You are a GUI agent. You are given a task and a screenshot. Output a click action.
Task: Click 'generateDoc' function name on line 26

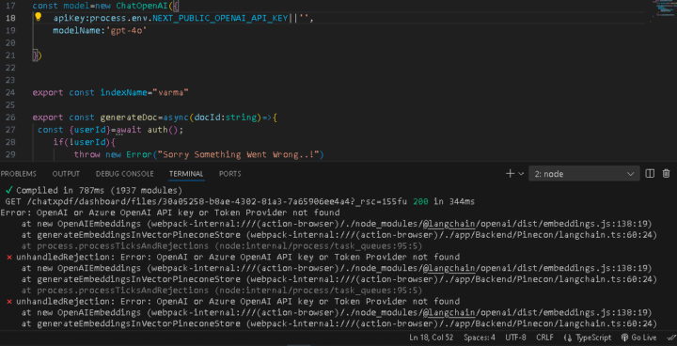point(129,118)
